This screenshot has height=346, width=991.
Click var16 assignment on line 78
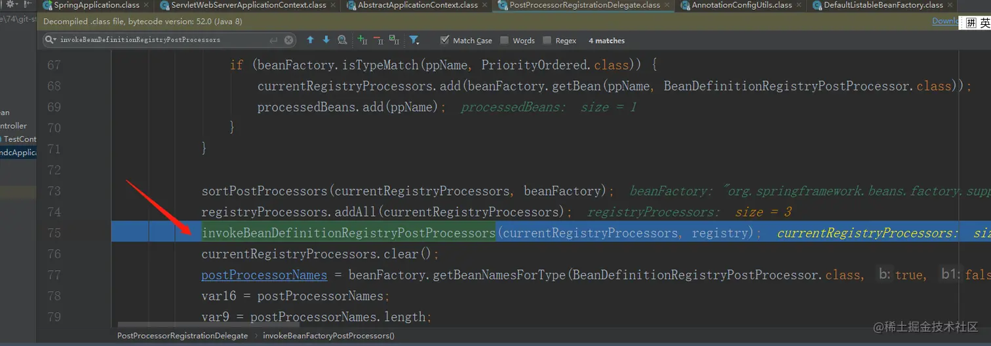(296, 296)
